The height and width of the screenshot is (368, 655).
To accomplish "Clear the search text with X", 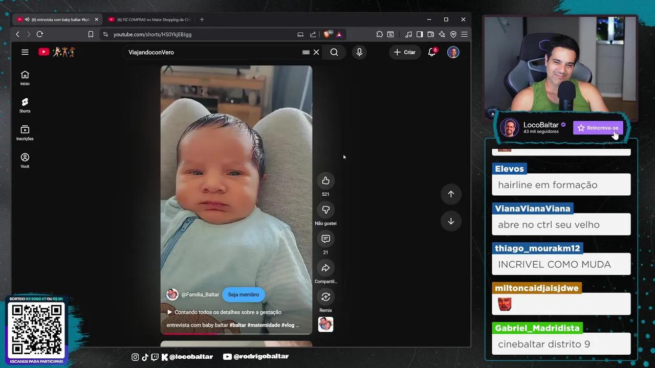I will 316,52.
